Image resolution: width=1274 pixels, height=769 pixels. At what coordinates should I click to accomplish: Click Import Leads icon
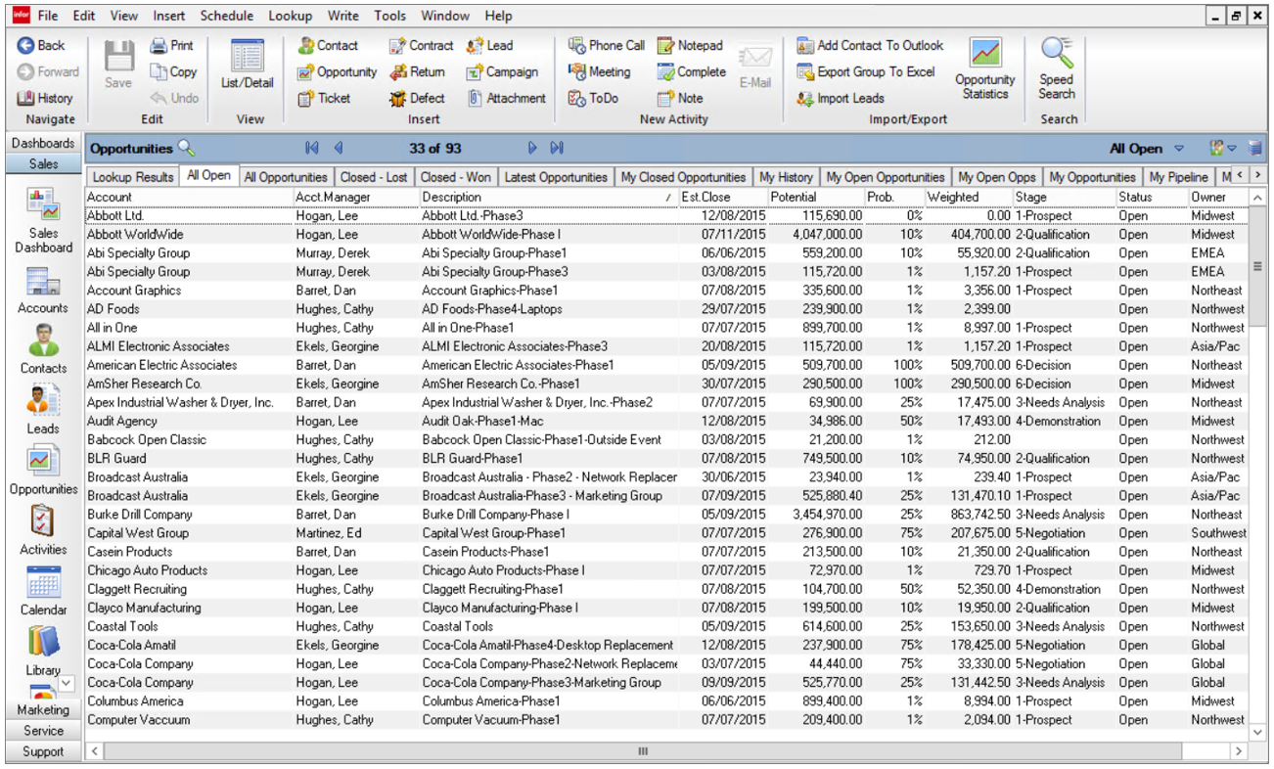(805, 98)
